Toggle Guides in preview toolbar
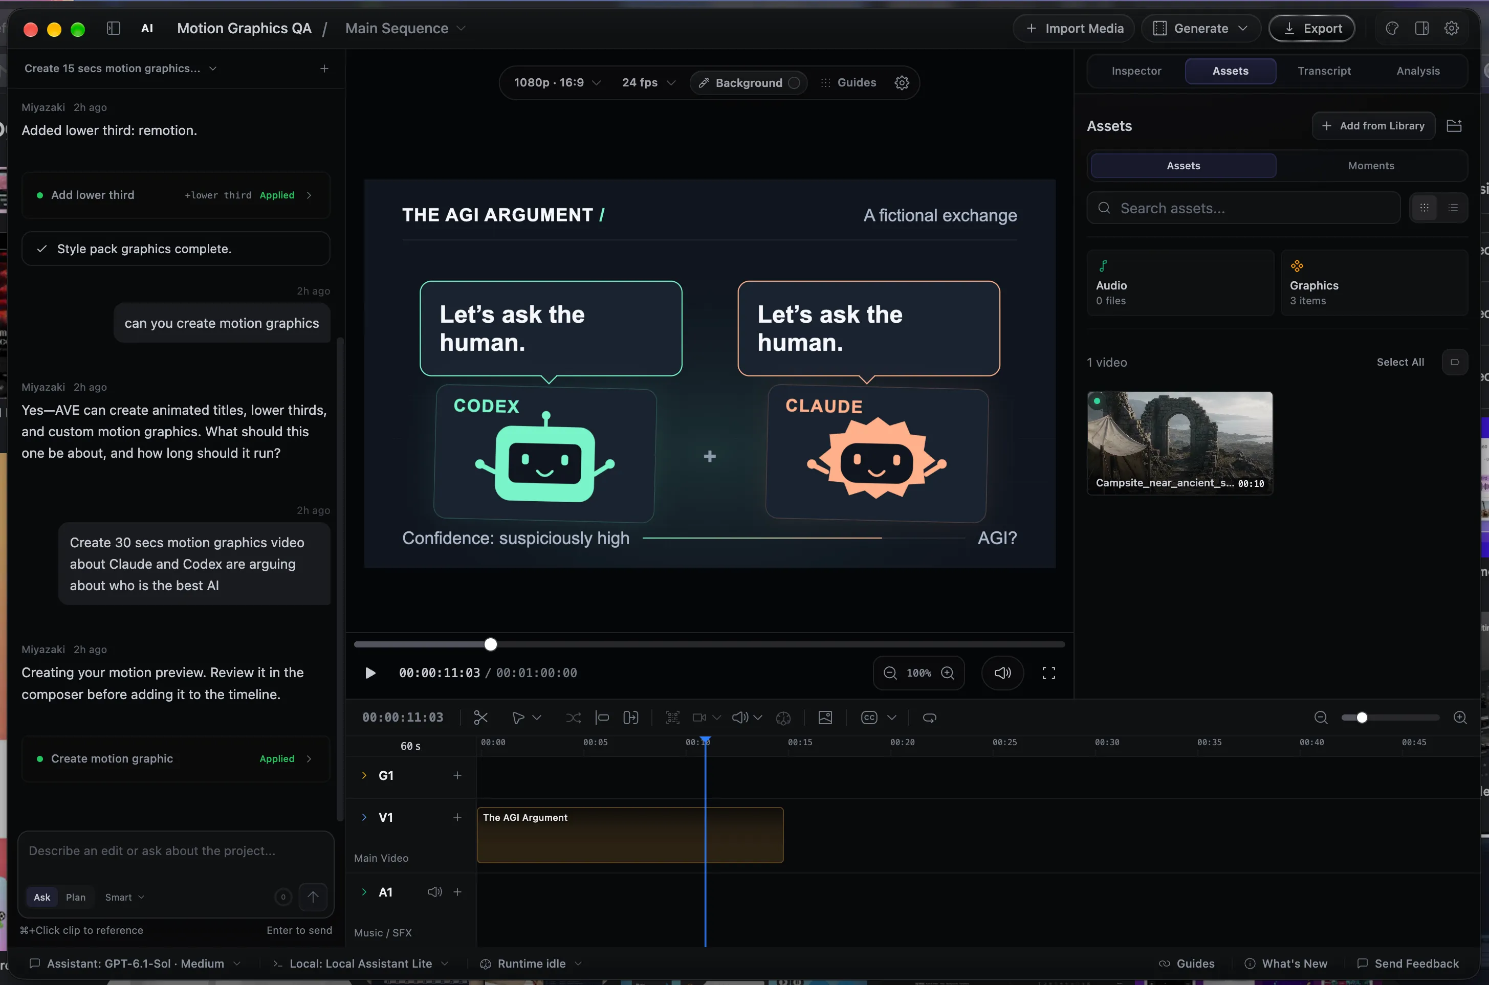1489x985 pixels. point(848,83)
